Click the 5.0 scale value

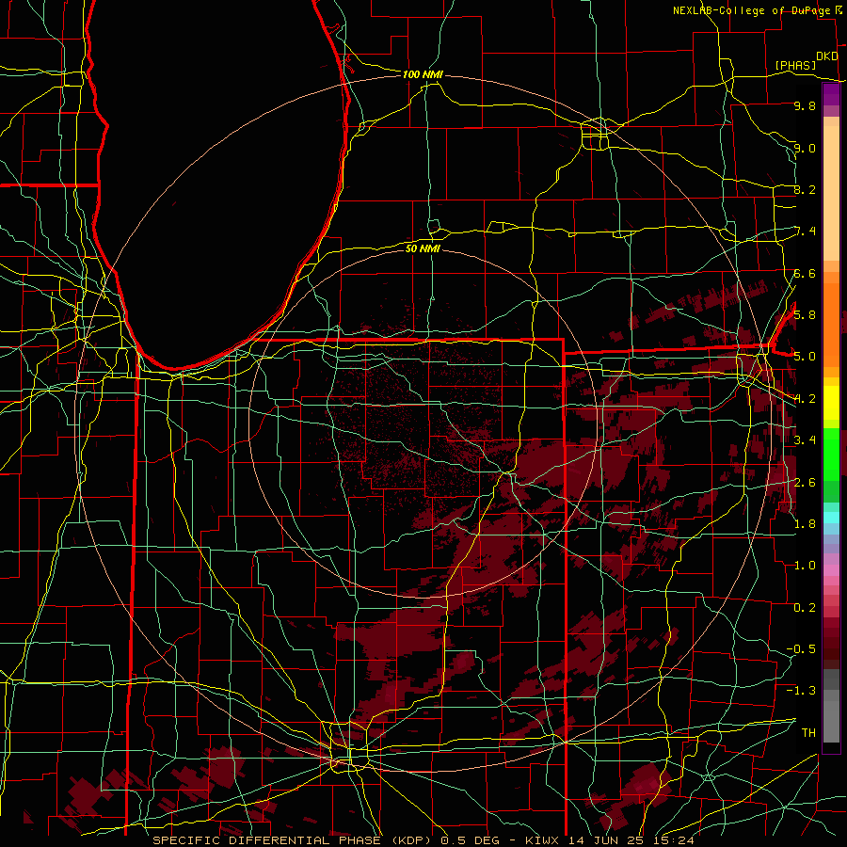805,357
